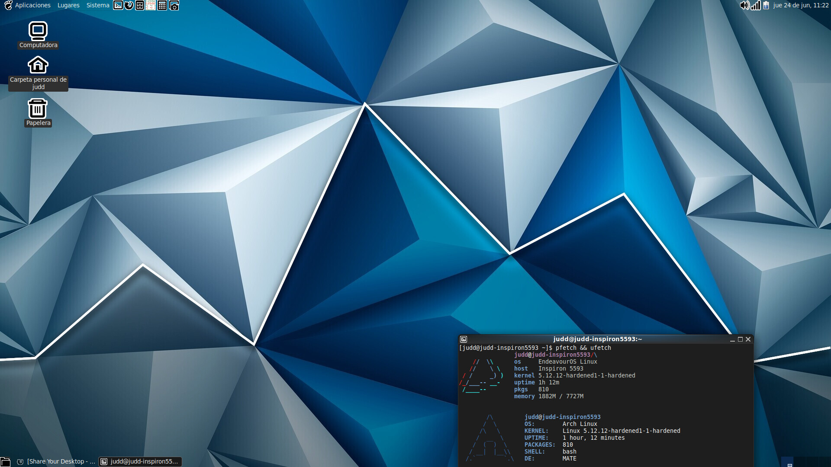Open the clock calendar showing jue 24 de jun

(801, 5)
